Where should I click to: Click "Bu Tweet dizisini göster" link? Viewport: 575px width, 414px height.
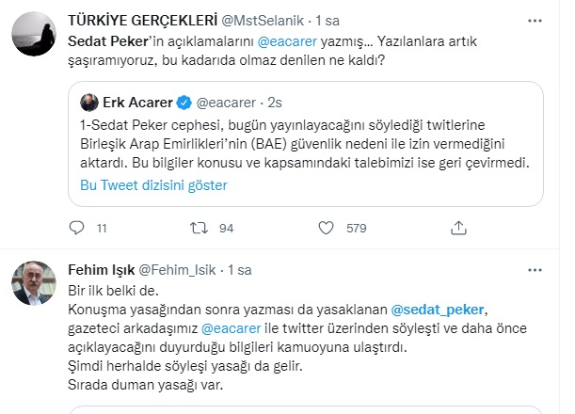(x=152, y=185)
